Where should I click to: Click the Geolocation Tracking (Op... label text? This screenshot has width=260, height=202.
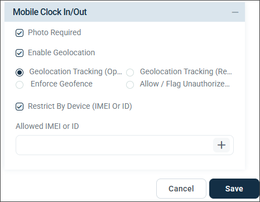[x=76, y=71]
